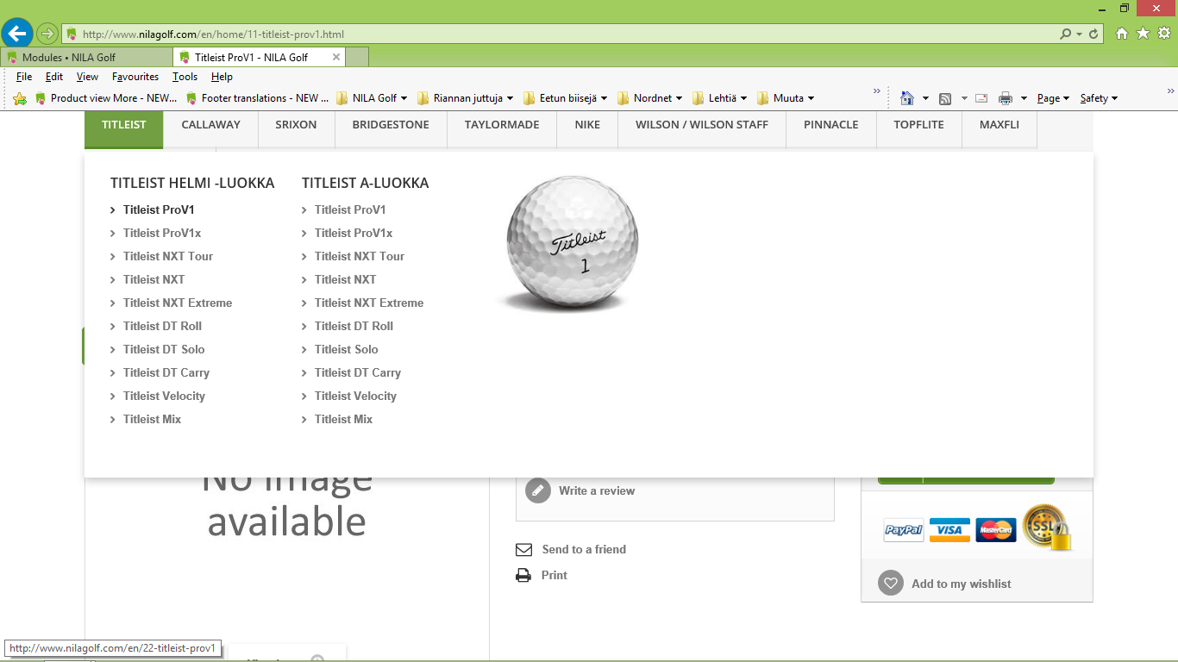The height and width of the screenshot is (662, 1178).
Task: Switch to the Modules • NILA Golf tab
Action: click(x=86, y=57)
